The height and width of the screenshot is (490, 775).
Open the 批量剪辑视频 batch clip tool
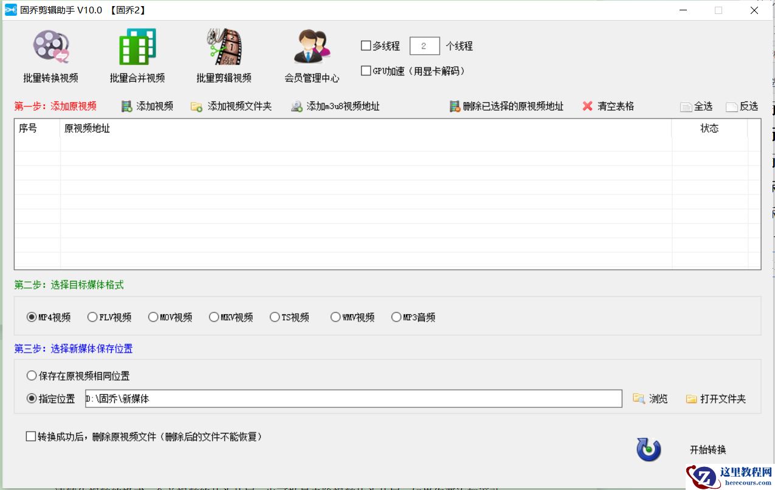click(223, 53)
